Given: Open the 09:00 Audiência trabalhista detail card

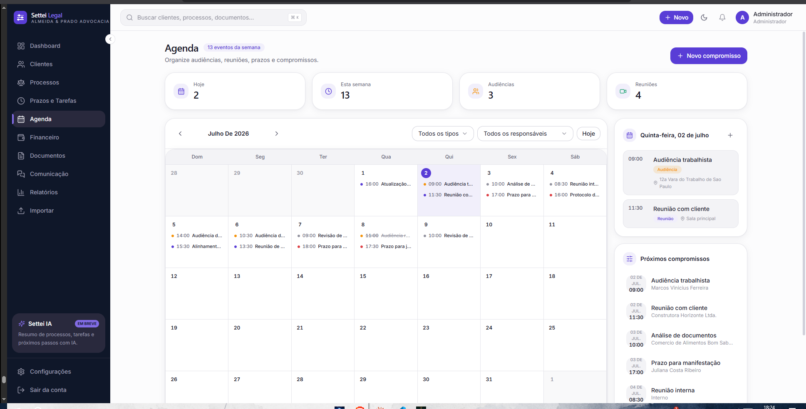Looking at the screenshot, I should pyautogui.click(x=680, y=173).
